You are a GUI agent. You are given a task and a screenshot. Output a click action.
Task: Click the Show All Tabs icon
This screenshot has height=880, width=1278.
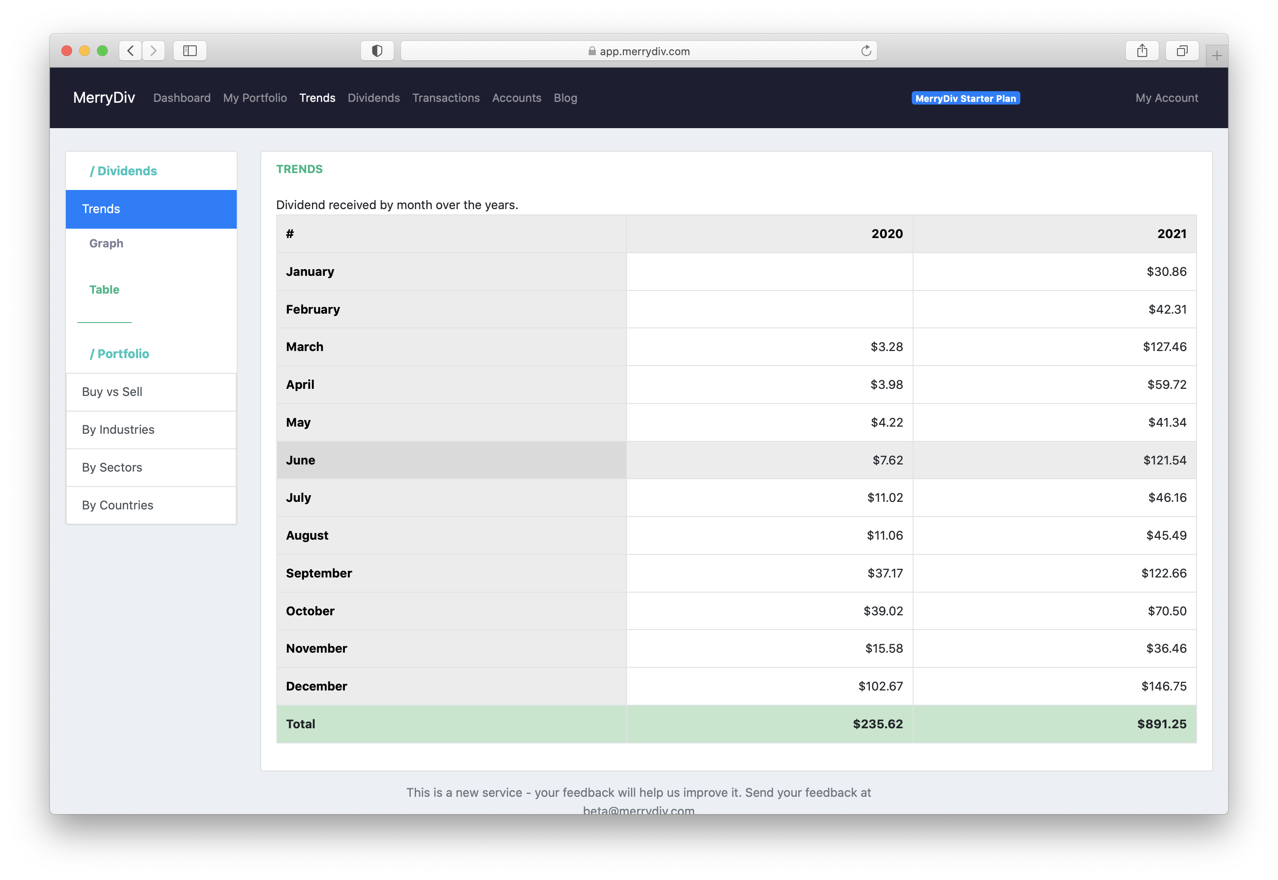pyautogui.click(x=1181, y=51)
